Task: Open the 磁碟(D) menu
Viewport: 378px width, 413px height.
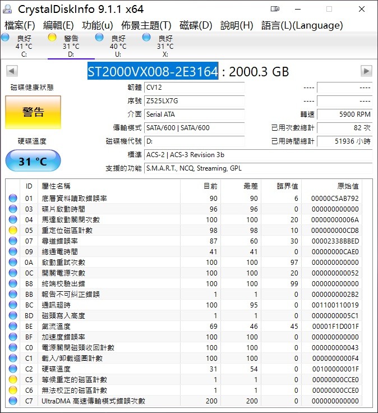Action: 196,26
